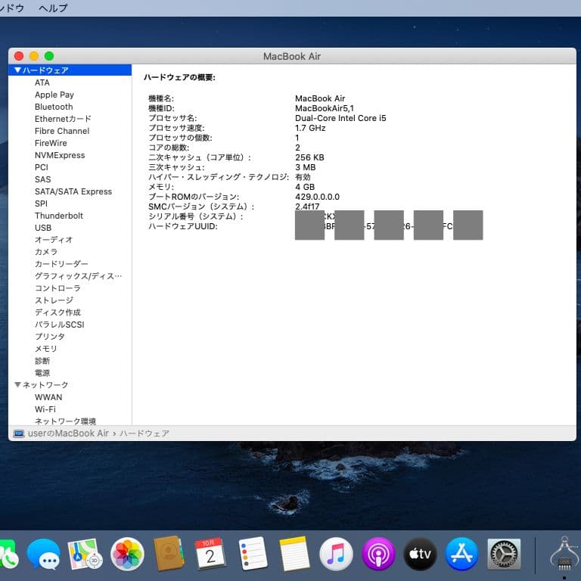This screenshot has width=581, height=581.
Task: Select Fibre Channel in the sidebar
Action: 62,131
